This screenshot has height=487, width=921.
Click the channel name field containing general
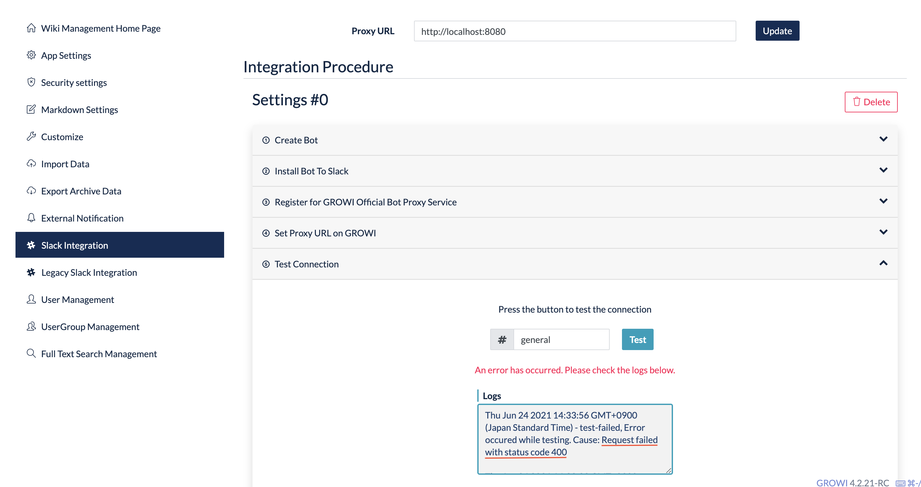tap(561, 340)
